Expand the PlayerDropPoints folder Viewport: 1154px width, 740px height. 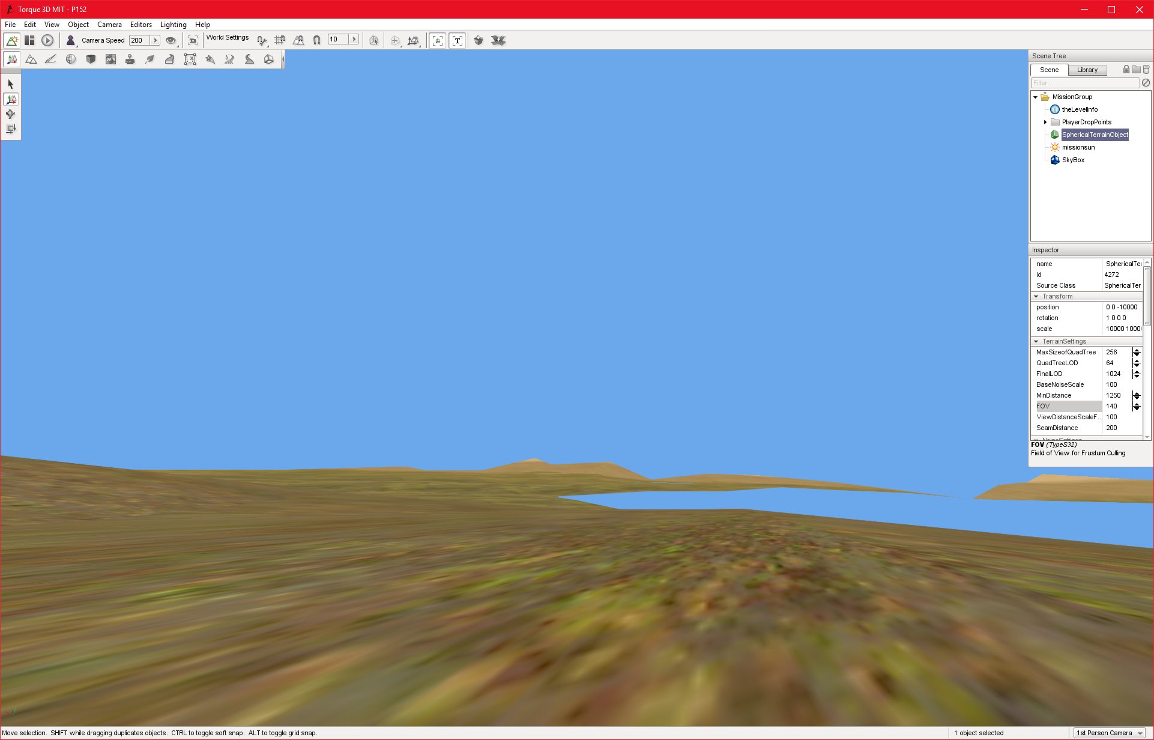(1045, 122)
